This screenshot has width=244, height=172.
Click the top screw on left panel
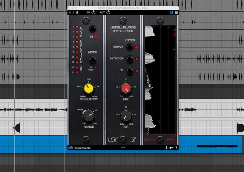(x=86, y=20)
